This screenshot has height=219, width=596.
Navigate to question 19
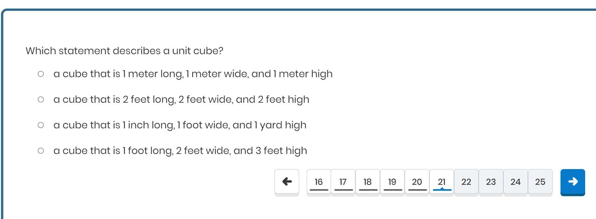click(392, 182)
